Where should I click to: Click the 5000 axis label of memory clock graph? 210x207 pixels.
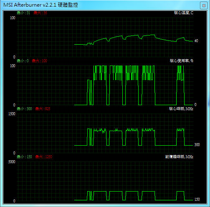pos(12,162)
